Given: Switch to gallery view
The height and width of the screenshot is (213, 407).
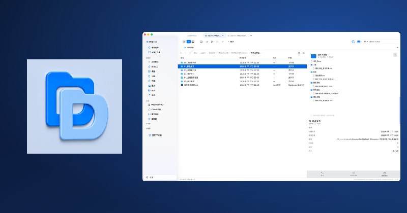Looking at the screenshot, I should pos(193,42).
